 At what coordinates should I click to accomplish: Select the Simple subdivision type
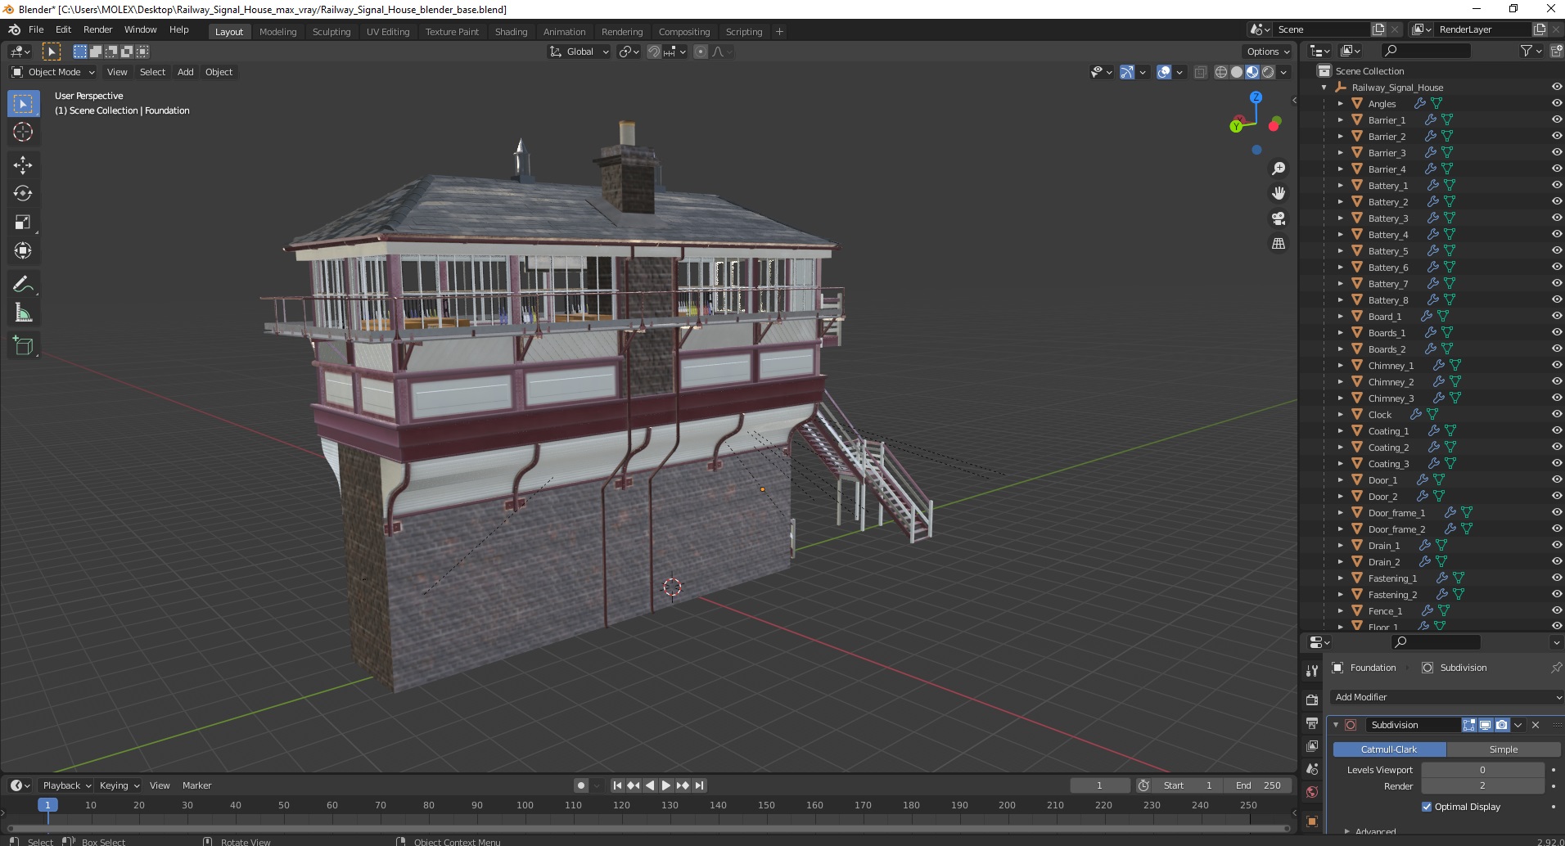tap(1504, 749)
